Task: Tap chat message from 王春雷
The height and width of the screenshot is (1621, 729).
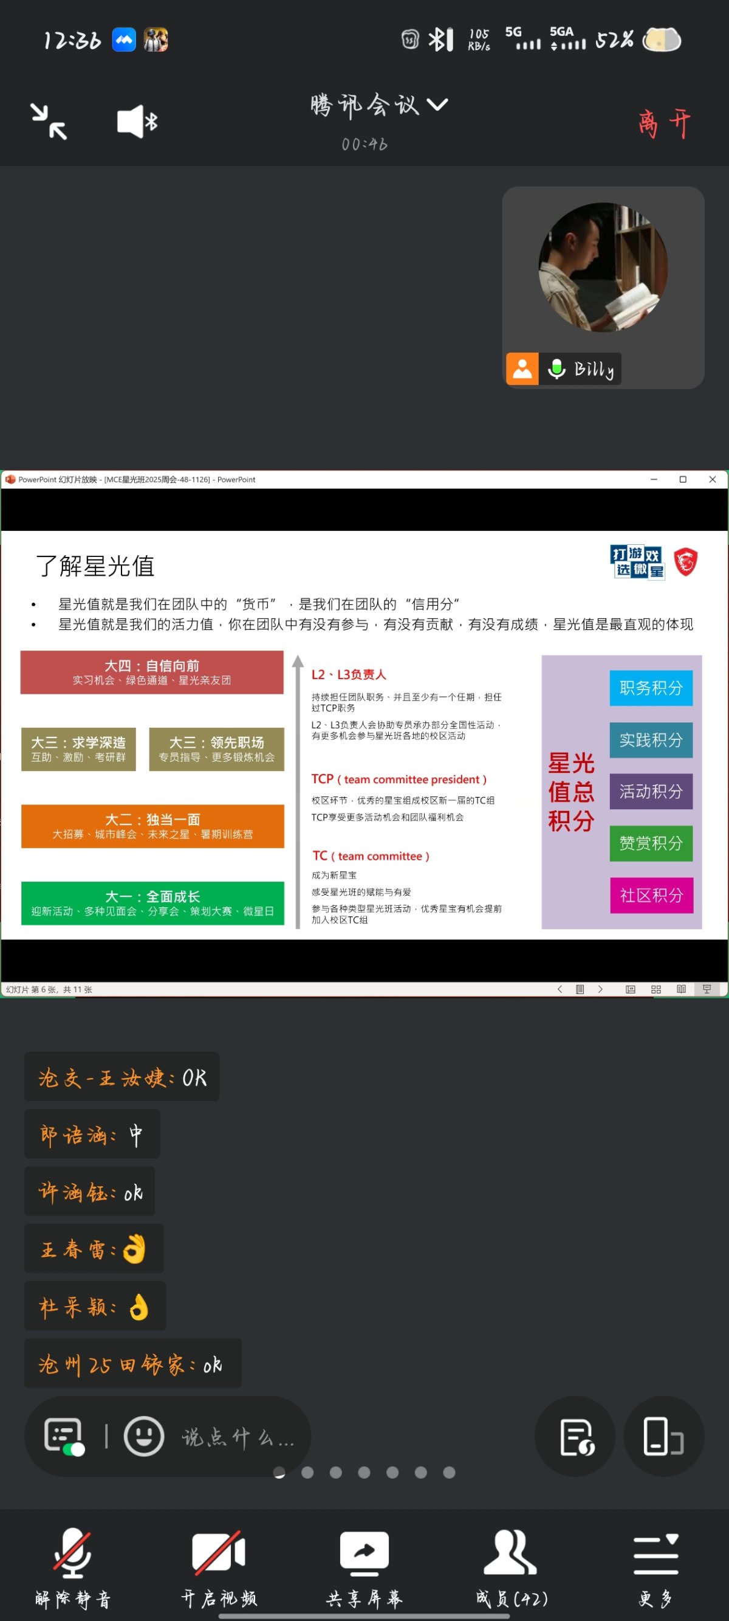Action: tap(94, 1248)
